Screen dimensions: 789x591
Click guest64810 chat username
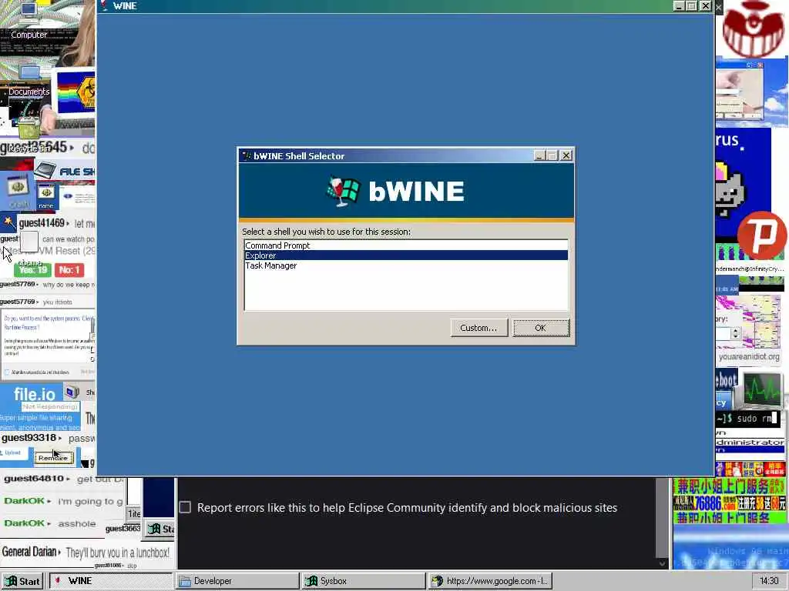point(34,479)
